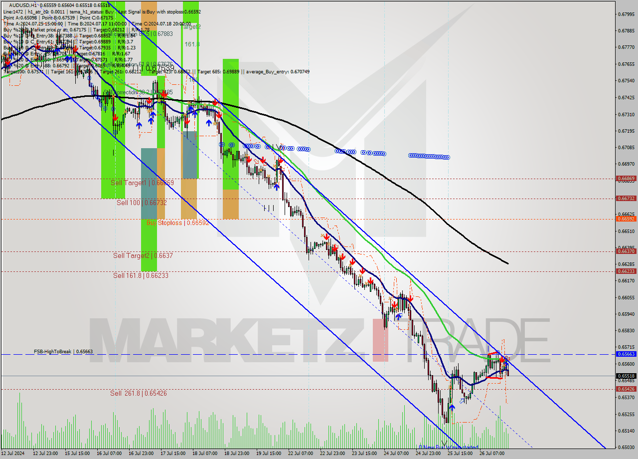This screenshot has width=638, height=459.
Task: Click the 12 Jul 2024 date label
Action: click(13, 454)
